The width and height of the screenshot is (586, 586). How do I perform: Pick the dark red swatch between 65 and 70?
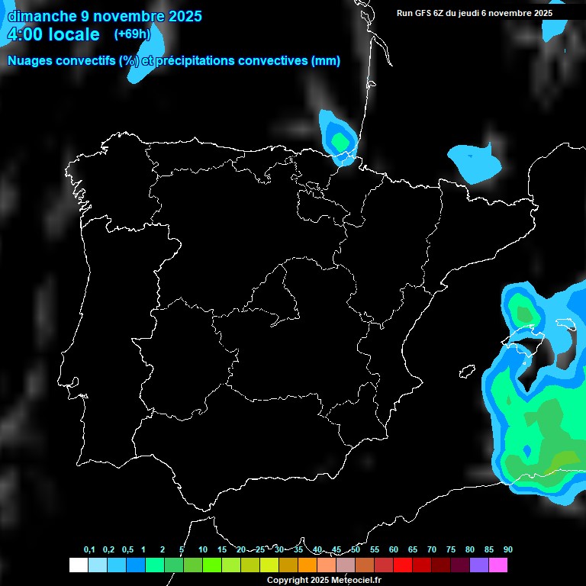(422, 565)
